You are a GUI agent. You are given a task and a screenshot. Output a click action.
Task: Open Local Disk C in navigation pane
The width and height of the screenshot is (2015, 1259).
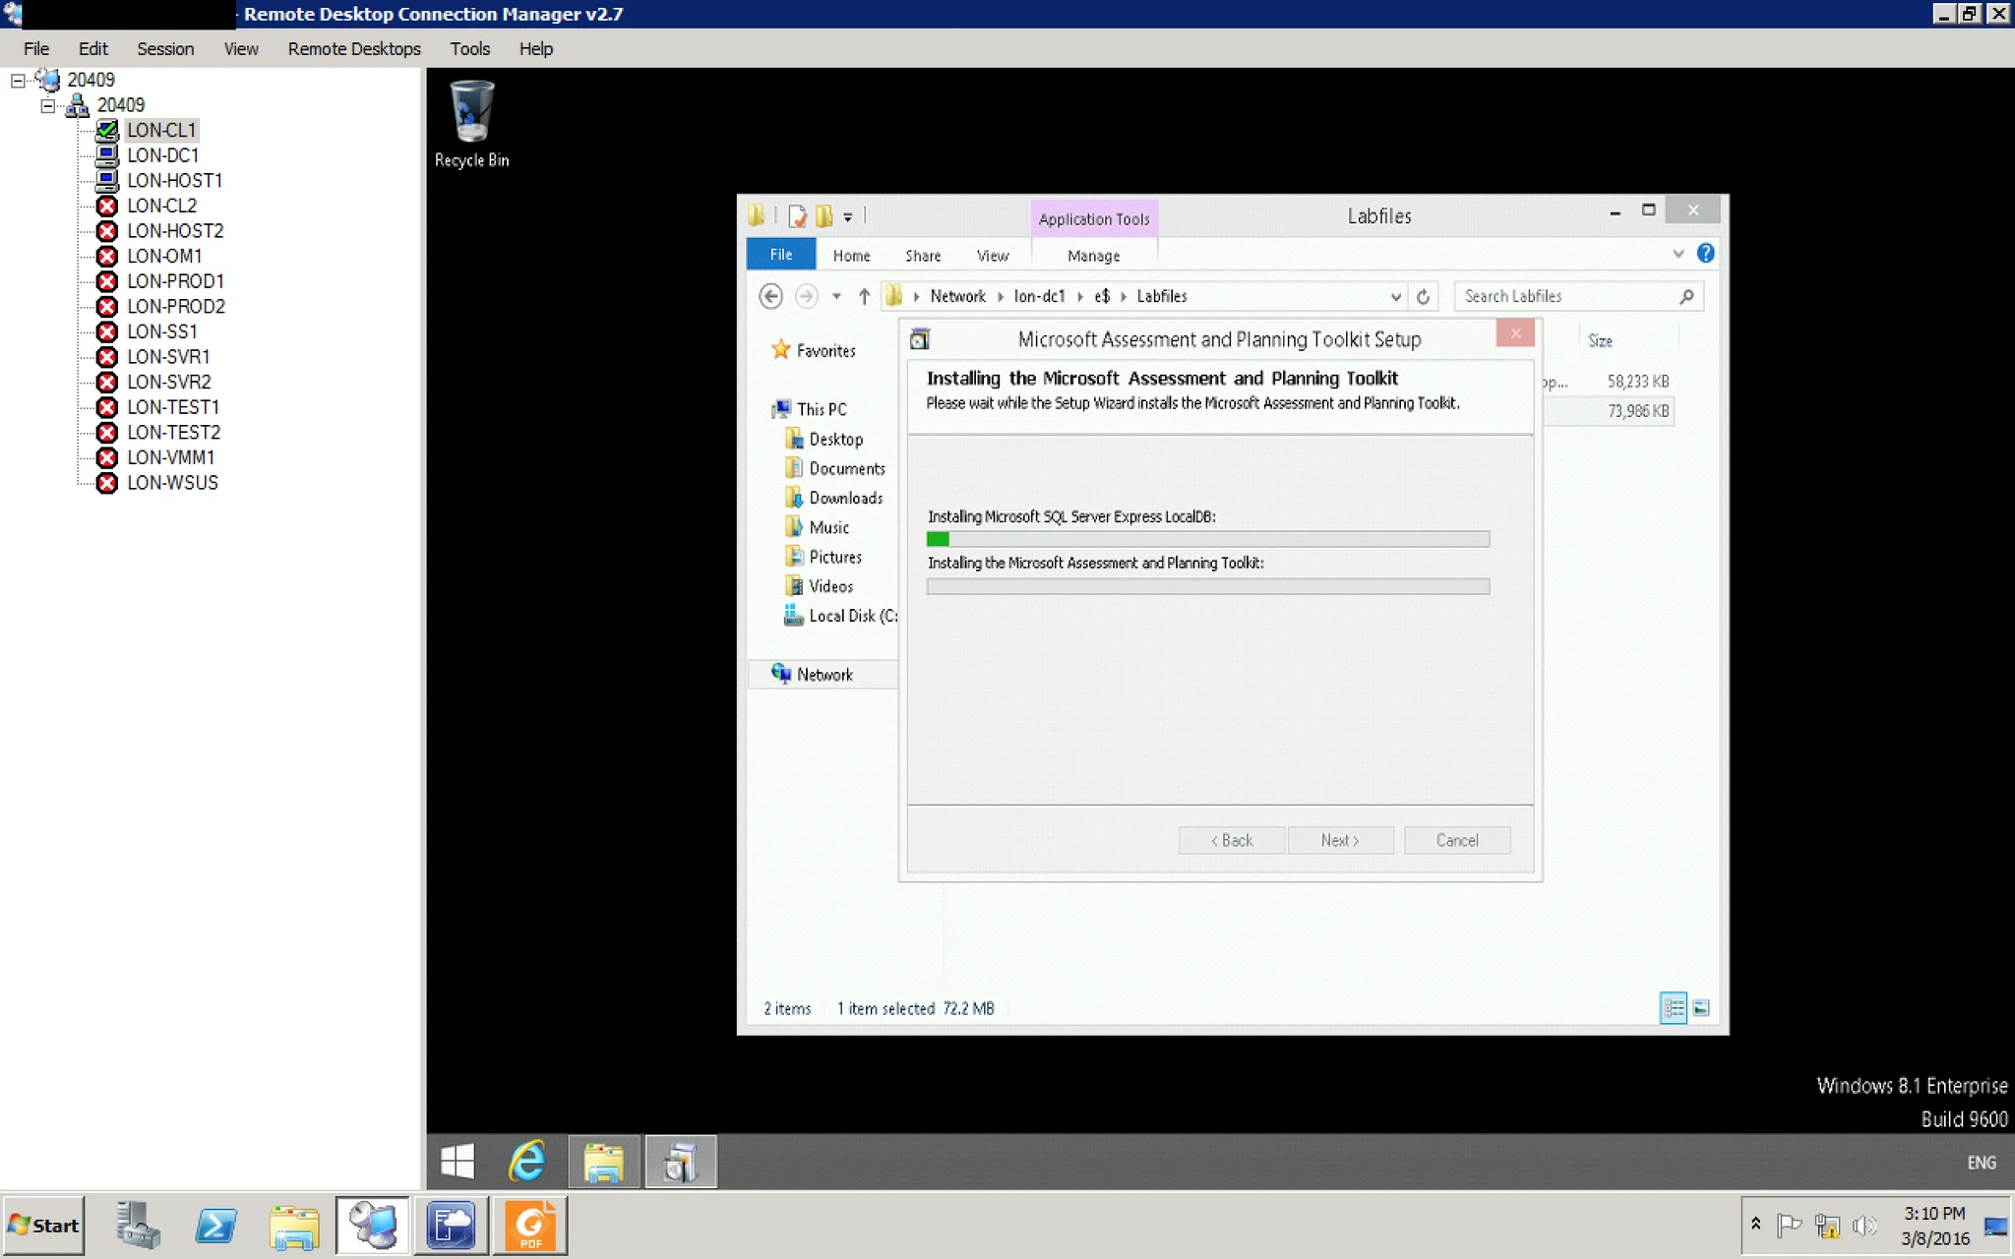pos(840,616)
